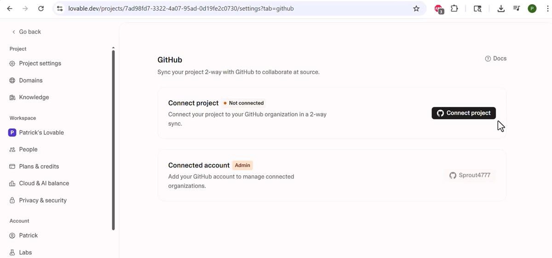Open Plans & credits in sidebar
This screenshot has width=552, height=258.
34,166
